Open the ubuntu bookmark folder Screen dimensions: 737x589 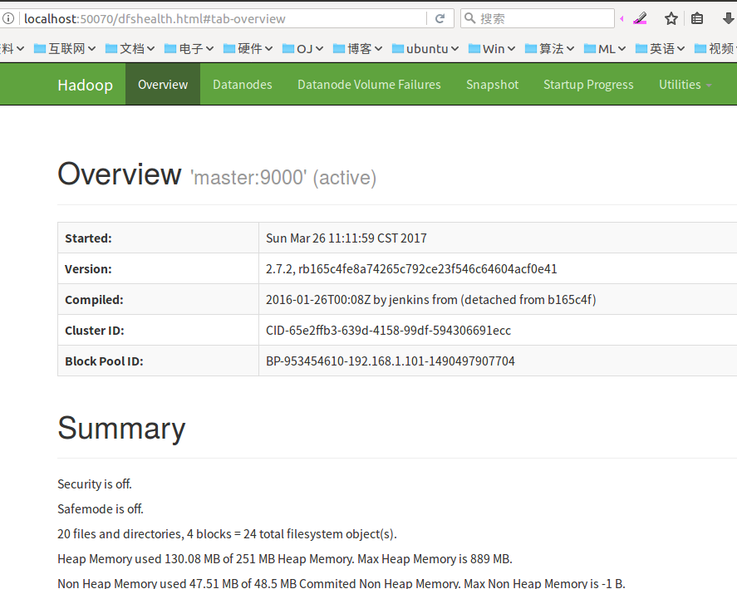pos(425,48)
